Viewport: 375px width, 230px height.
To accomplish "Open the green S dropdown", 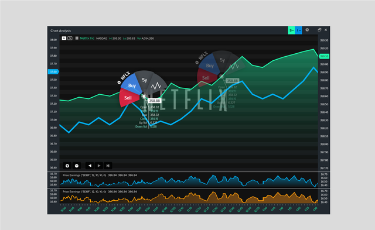I will (x=291, y=30).
